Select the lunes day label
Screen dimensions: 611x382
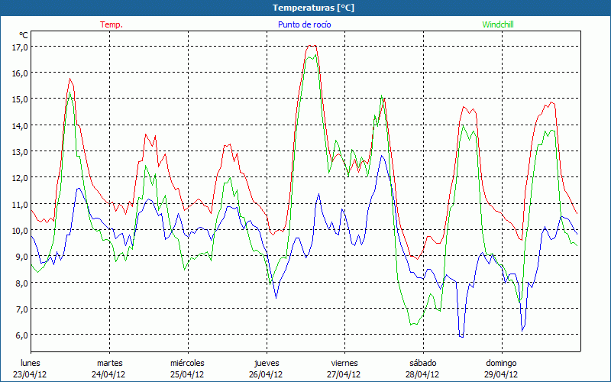[31, 363]
